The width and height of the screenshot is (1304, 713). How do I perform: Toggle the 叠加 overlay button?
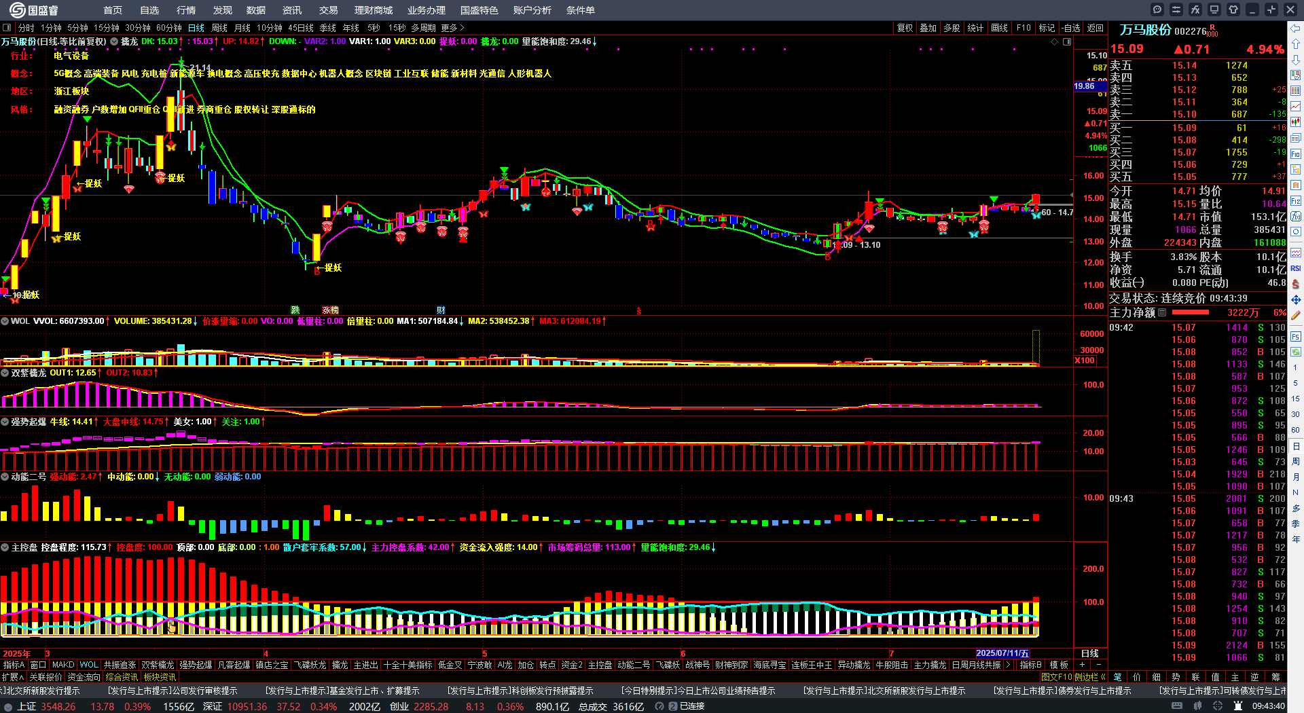click(928, 28)
